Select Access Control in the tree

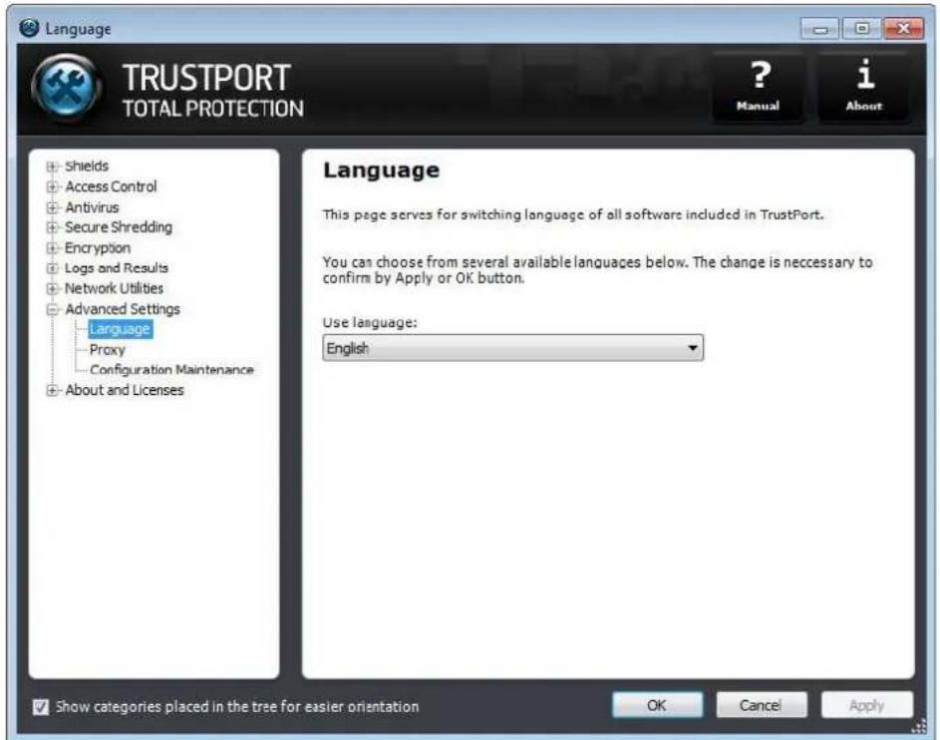tap(111, 186)
